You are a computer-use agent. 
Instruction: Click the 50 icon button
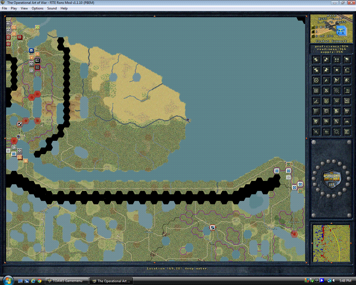[337, 101]
